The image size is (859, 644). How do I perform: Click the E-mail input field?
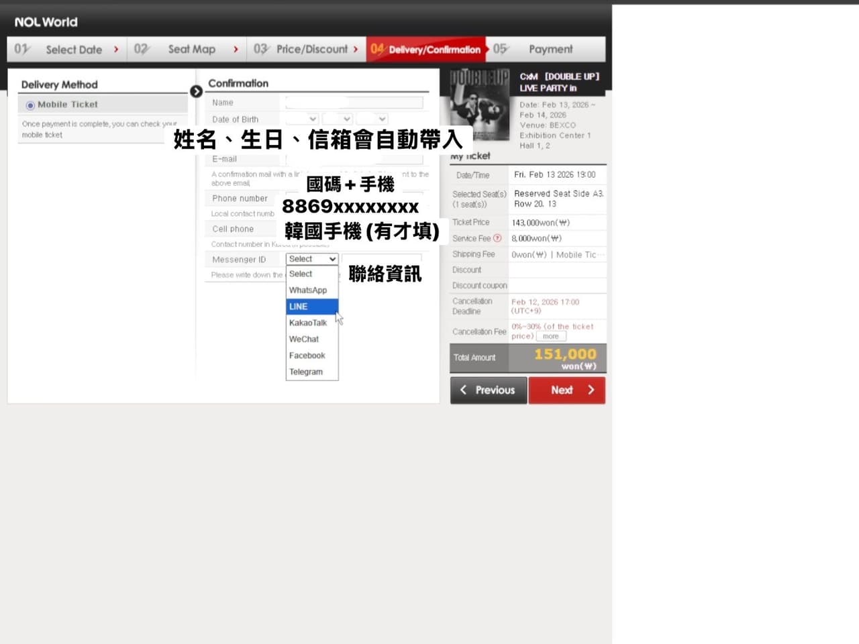[354, 159]
